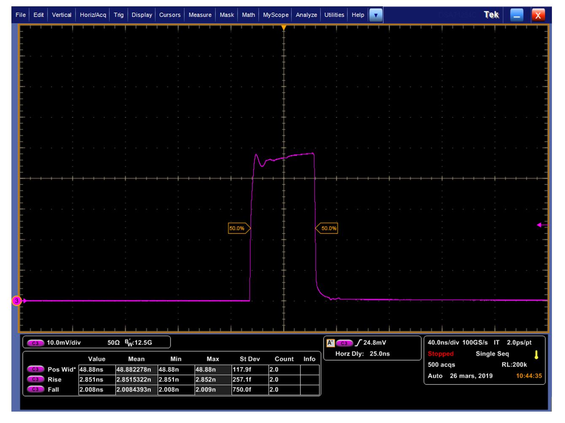Image resolution: width=565 pixels, height=423 pixels.
Task: Click the yellow thermometer status icon
Action: (536, 354)
